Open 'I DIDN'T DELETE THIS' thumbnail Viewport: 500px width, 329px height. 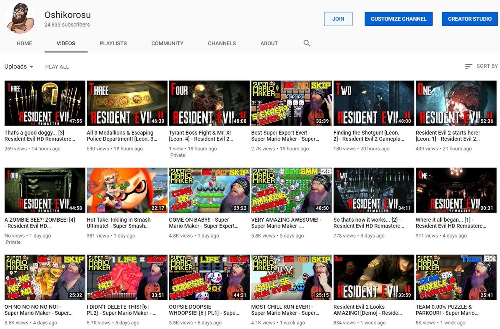(127, 277)
